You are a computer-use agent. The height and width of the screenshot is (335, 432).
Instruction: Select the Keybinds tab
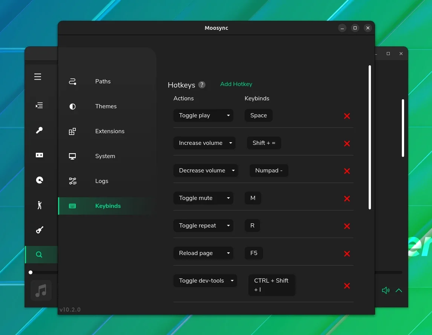(x=107, y=206)
